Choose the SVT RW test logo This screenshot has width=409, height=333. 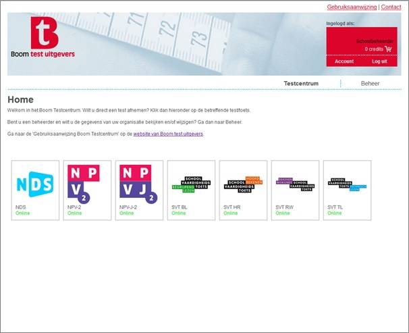coord(295,183)
